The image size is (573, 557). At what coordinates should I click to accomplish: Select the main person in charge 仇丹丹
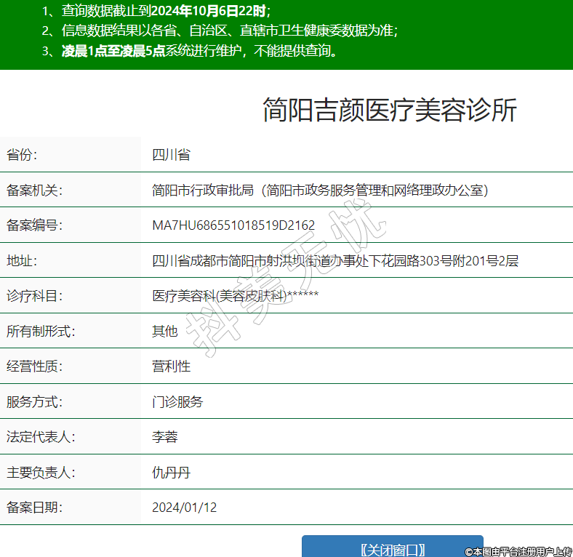(x=171, y=473)
